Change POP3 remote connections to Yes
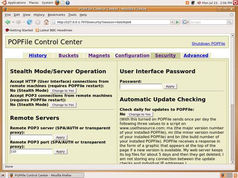238x178 pixels. (x=63, y=105)
